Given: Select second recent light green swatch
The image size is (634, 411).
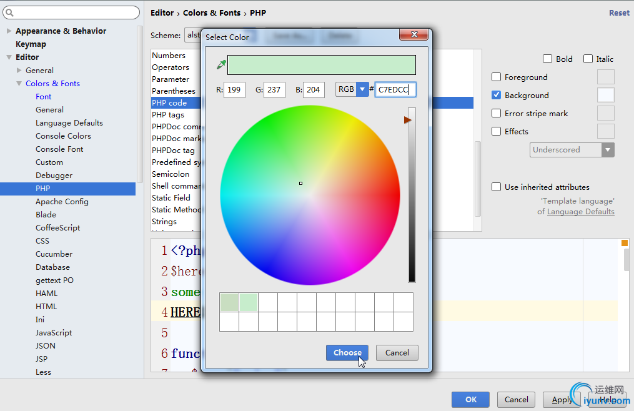Looking at the screenshot, I should pyautogui.click(x=248, y=302).
